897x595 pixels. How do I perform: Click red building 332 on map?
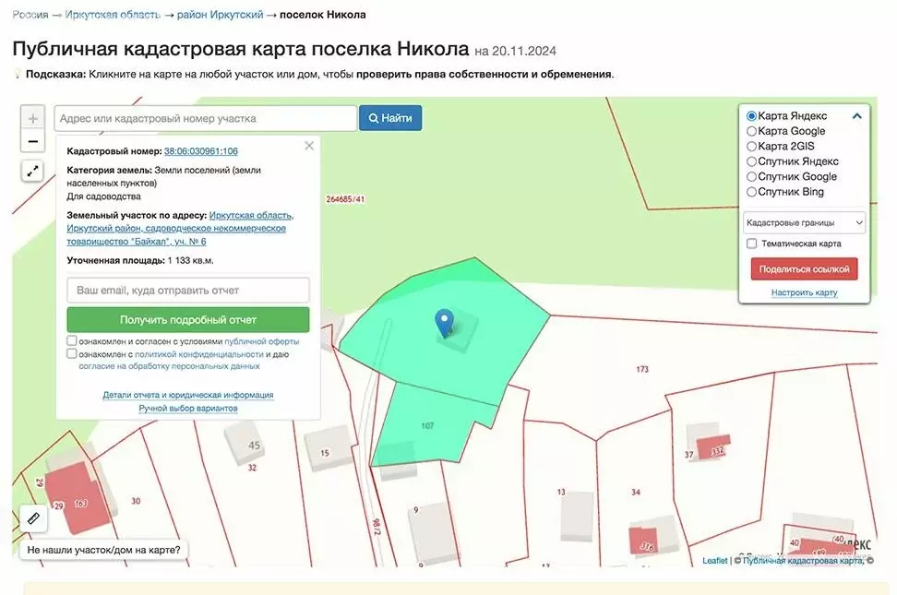pos(714,448)
